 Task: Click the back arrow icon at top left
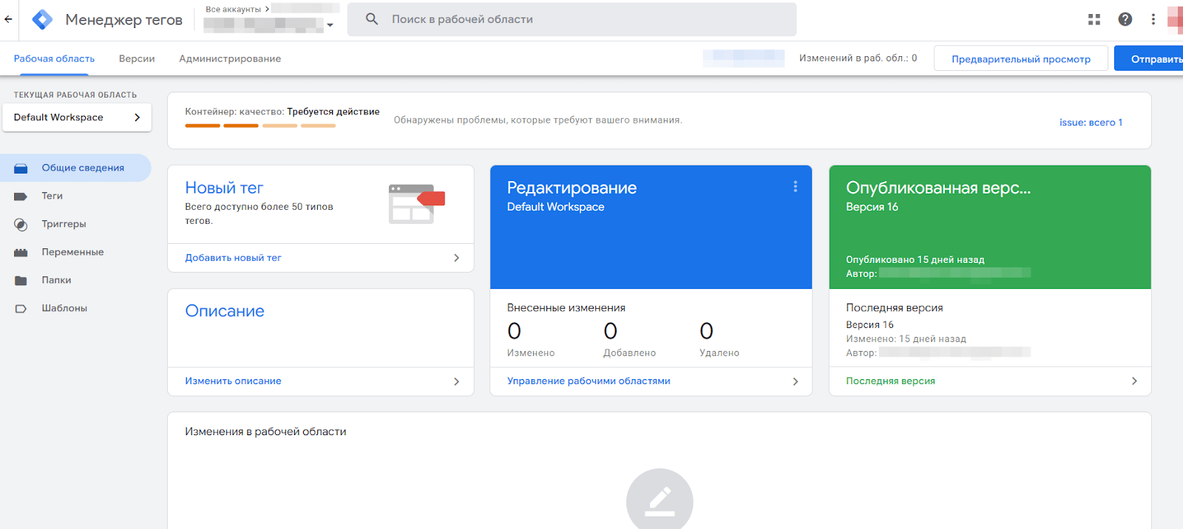point(8,19)
